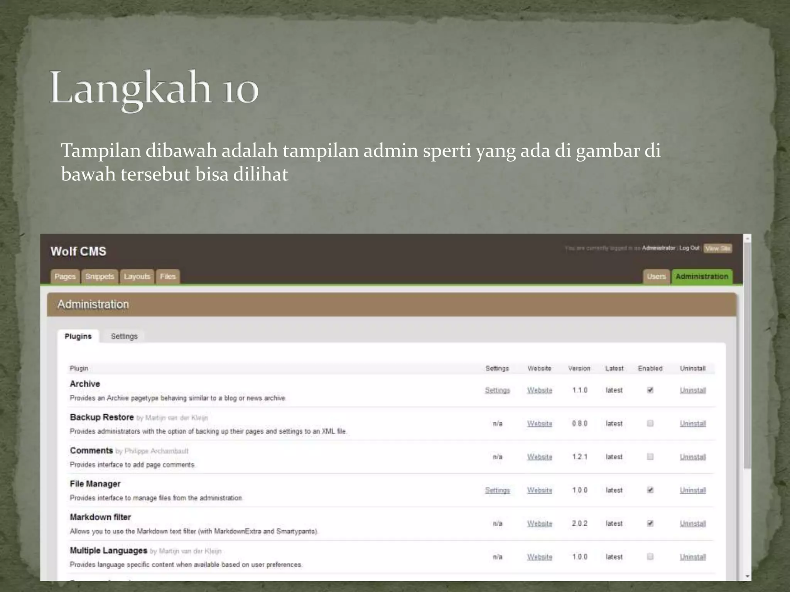Click the Uninstall column header

(693, 368)
